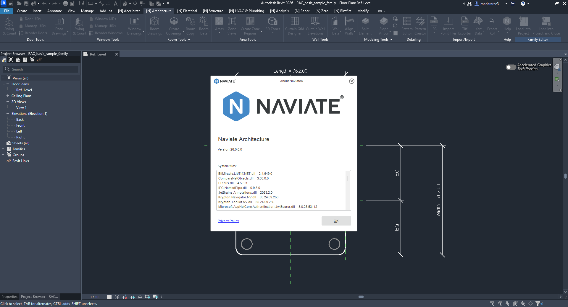
Task: Click the 3D Zones tool
Action: [x=272, y=24]
